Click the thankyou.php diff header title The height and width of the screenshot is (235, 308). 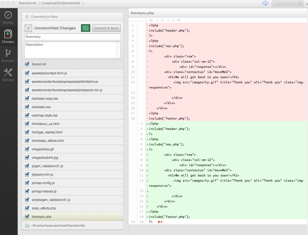(x=142, y=13)
